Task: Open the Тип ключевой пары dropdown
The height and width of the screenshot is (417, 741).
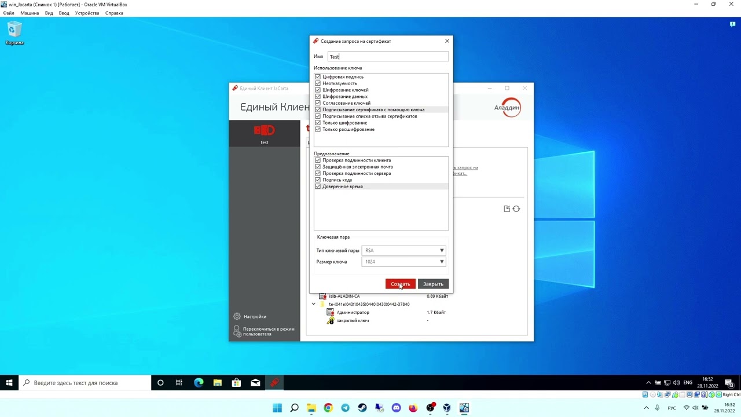Action: click(403, 251)
